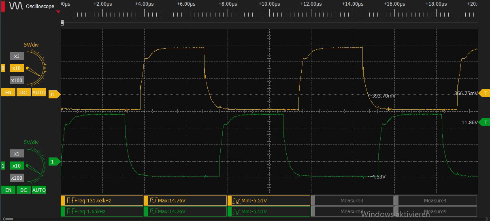The height and width of the screenshot is (221, 490).
Task: Click the green Freq measurement waveform icon
Action: 70,211
